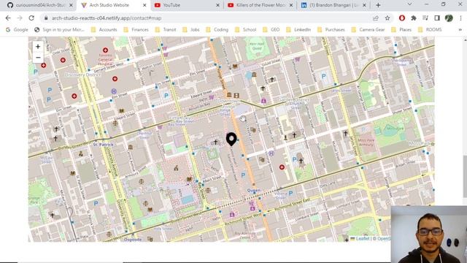The image size is (467, 263).
Task: Go back to previous page
Action: (x=8, y=18)
